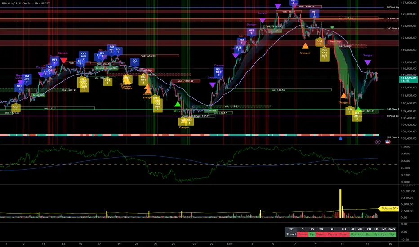
Task: Select the 12H timeframe column header
Action: click(x=368, y=229)
